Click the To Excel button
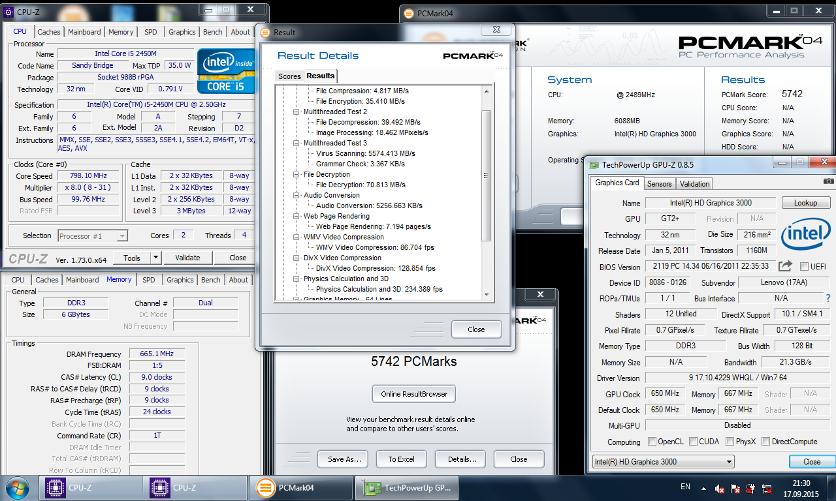Screen dimensions: 836x501 coord(401,459)
